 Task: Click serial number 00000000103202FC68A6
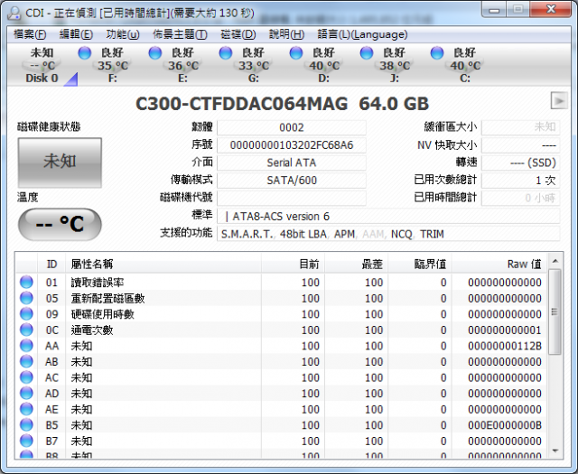(x=292, y=145)
